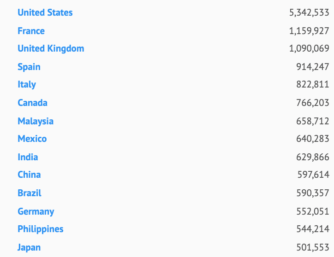
Task: Click on the Italy link
Action: (x=27, y=84)
